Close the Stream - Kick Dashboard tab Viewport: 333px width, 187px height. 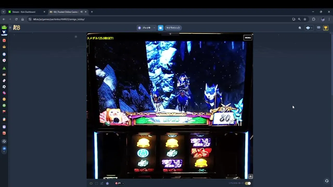[x=44, y=12]
